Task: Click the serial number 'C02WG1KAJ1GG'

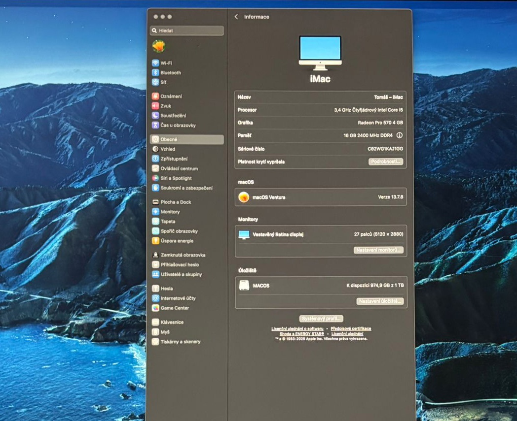Action: (x=385, y=149)
